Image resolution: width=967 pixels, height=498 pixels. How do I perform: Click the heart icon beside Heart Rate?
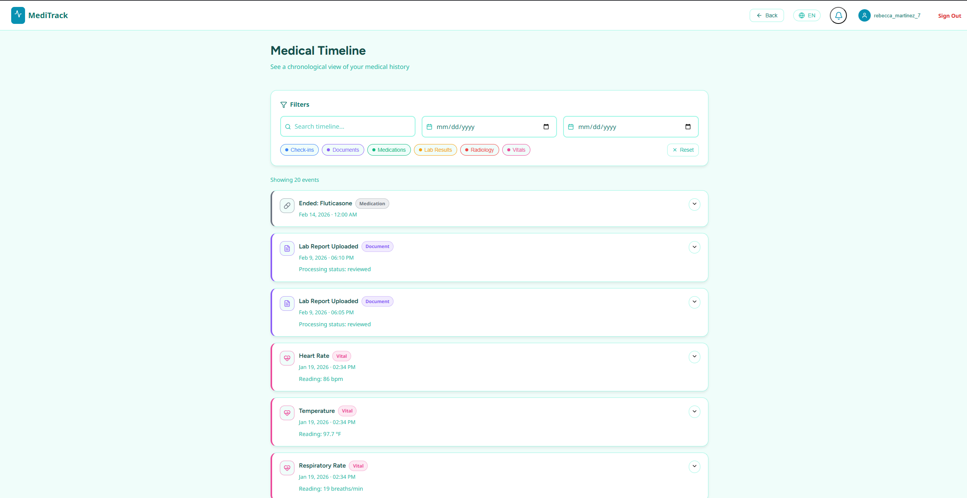point(287,358)
